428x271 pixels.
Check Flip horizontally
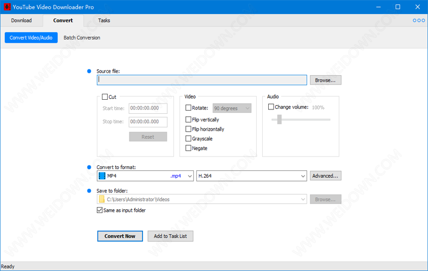pyautogui.click(x=188, y=129)
